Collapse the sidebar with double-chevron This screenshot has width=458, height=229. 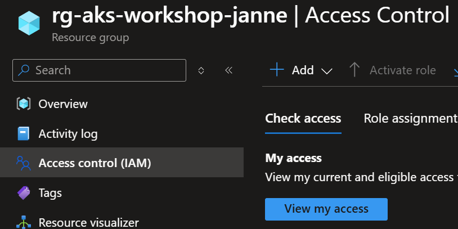click(x=228, y=70)
